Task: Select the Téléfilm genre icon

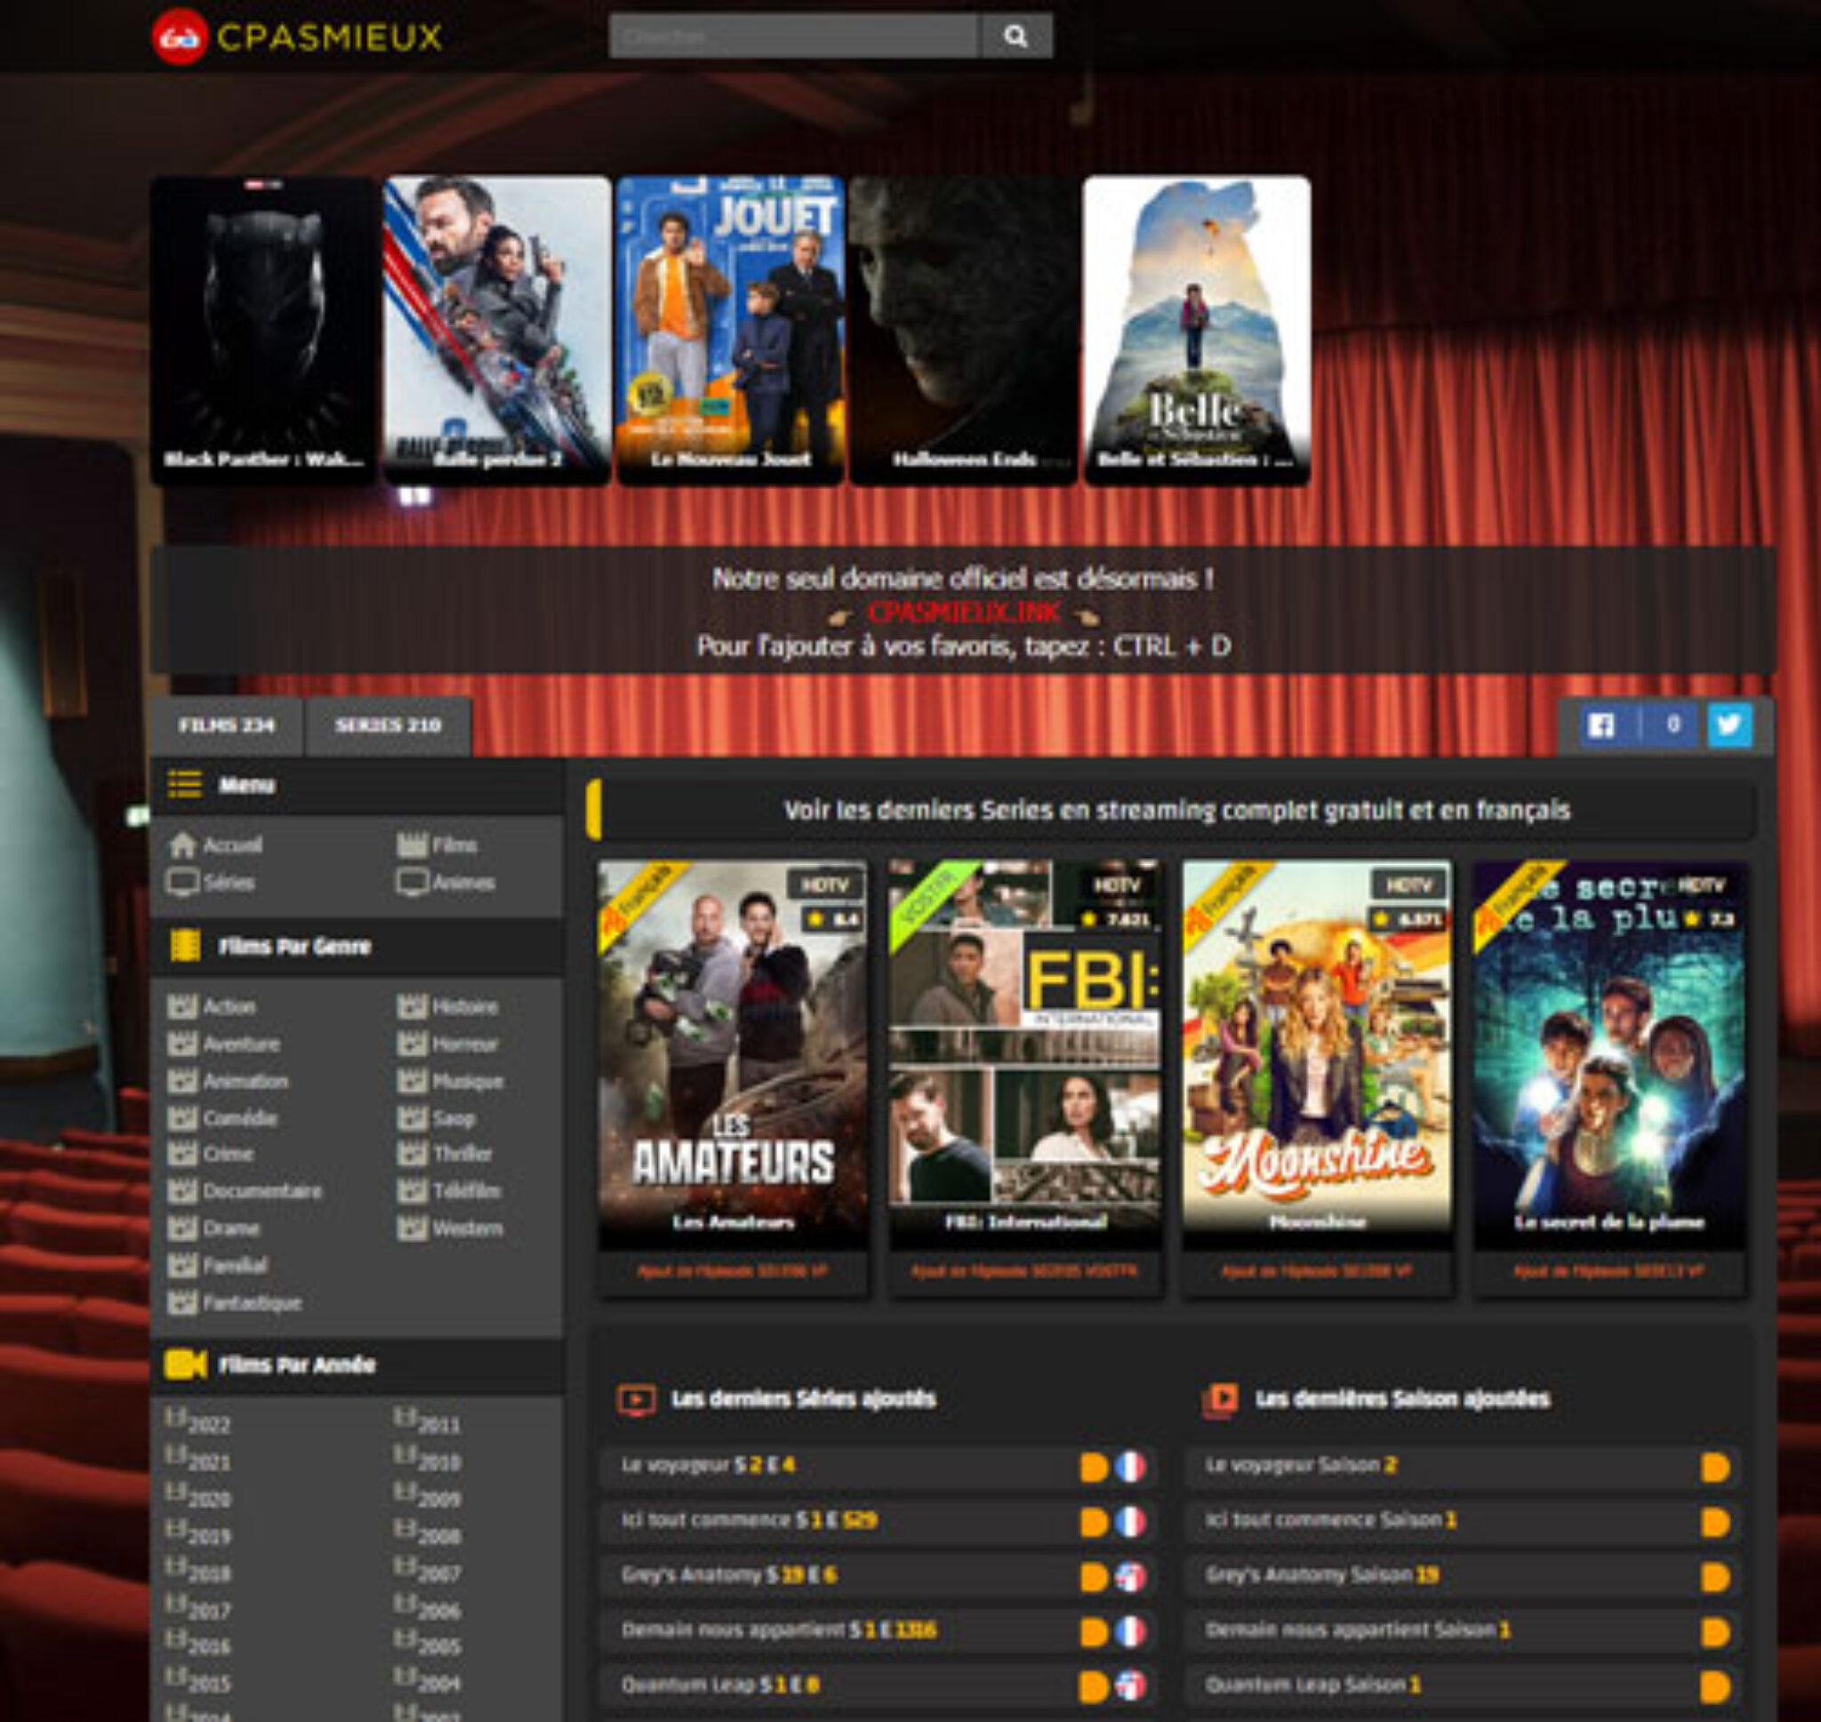Action: click(412, 1190)
